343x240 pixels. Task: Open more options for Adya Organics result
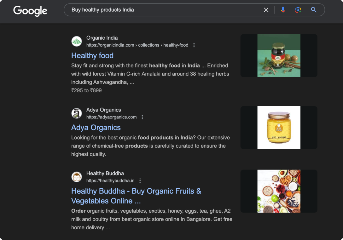point(142,117)
